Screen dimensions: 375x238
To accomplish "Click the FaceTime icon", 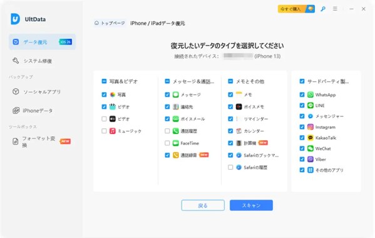I will click(x=175, y=143).
